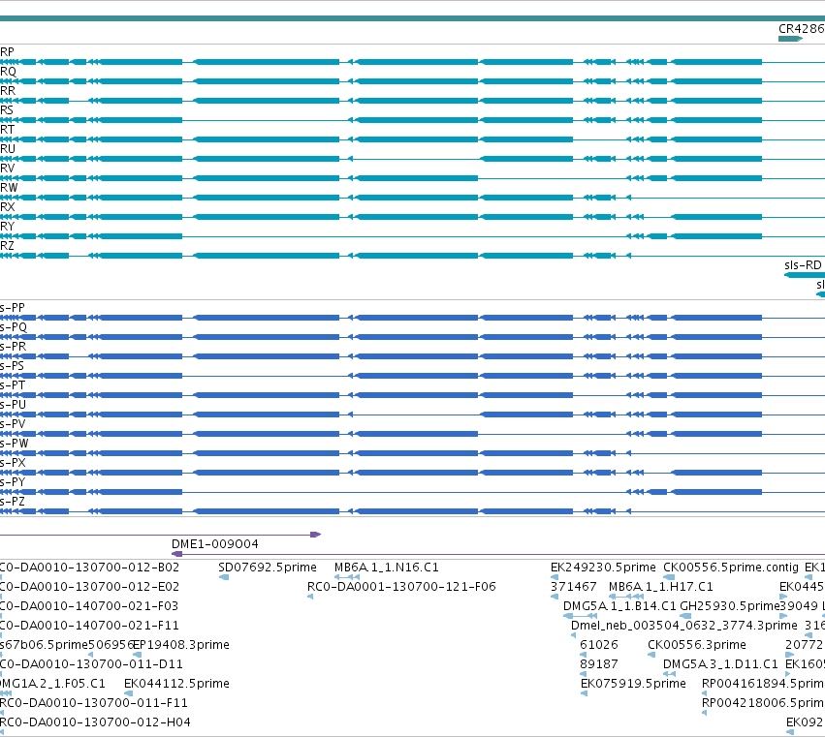Screen dimensions: 825x737
Task: Select the GH25930.5prime EST label
Action: [x=729, y=606]
